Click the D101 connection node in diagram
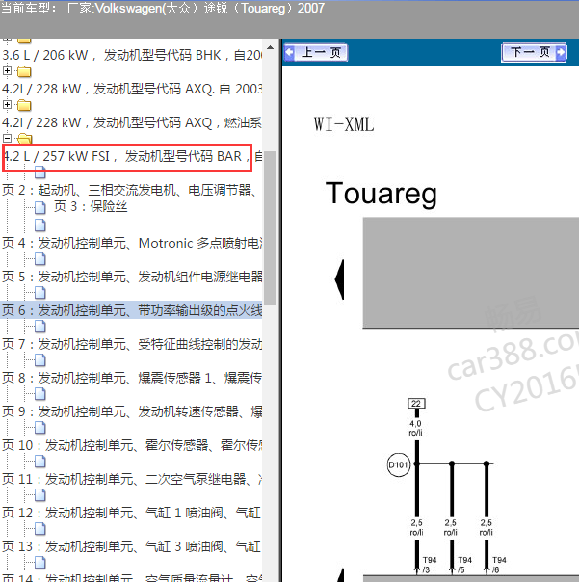The image size is (579, 582). [398, 464]
